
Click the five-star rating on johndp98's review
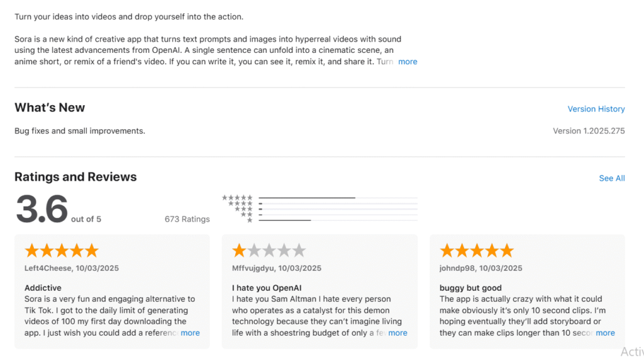click(x=477, y=251)
